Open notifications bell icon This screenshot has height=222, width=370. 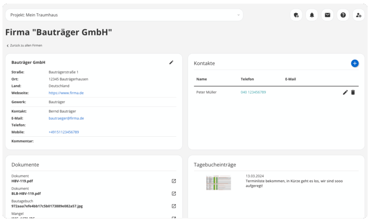pos(312,15)
